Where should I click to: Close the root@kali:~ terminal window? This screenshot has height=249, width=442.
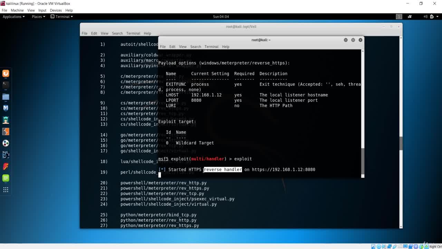click(361, 40)
